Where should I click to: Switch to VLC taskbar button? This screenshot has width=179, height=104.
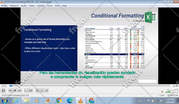click(81, 101)
